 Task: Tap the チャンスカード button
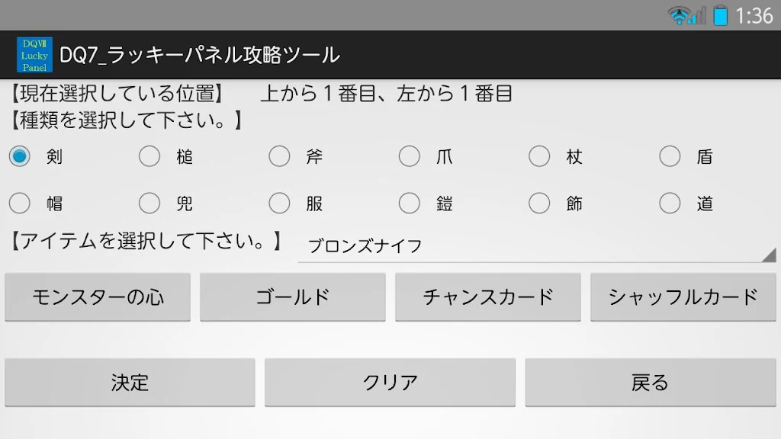[x=488, y=297]
